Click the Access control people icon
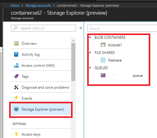The image size is (157, 138). pos(16,65)
